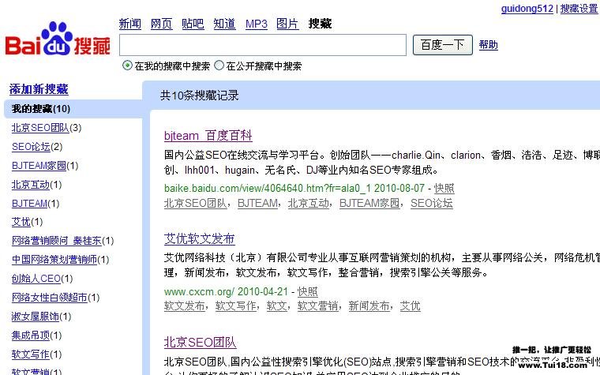The width and height of the screenshot is (600, 375).
Task: Click the 艾优 tag under 艾优 result
Action: tap(411, 306)
